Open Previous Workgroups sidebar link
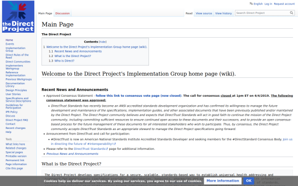This screenshot has width=298, height=186. coord(19,79)
